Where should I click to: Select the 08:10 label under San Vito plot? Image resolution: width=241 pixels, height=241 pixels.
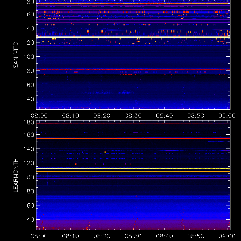point(70,116)
